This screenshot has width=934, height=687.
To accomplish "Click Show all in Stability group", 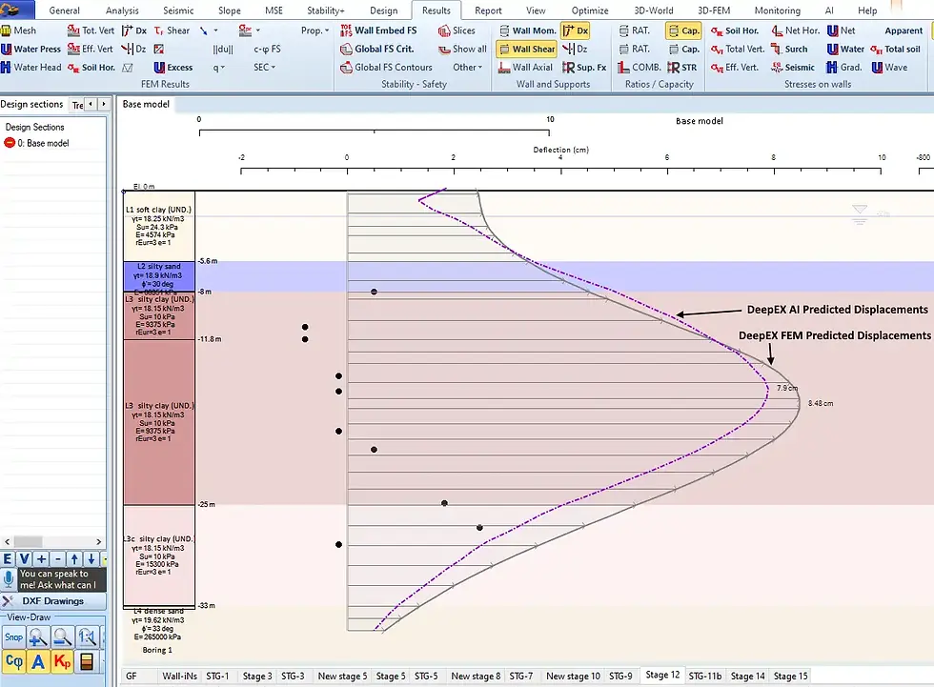I will [x=462, y=49].
